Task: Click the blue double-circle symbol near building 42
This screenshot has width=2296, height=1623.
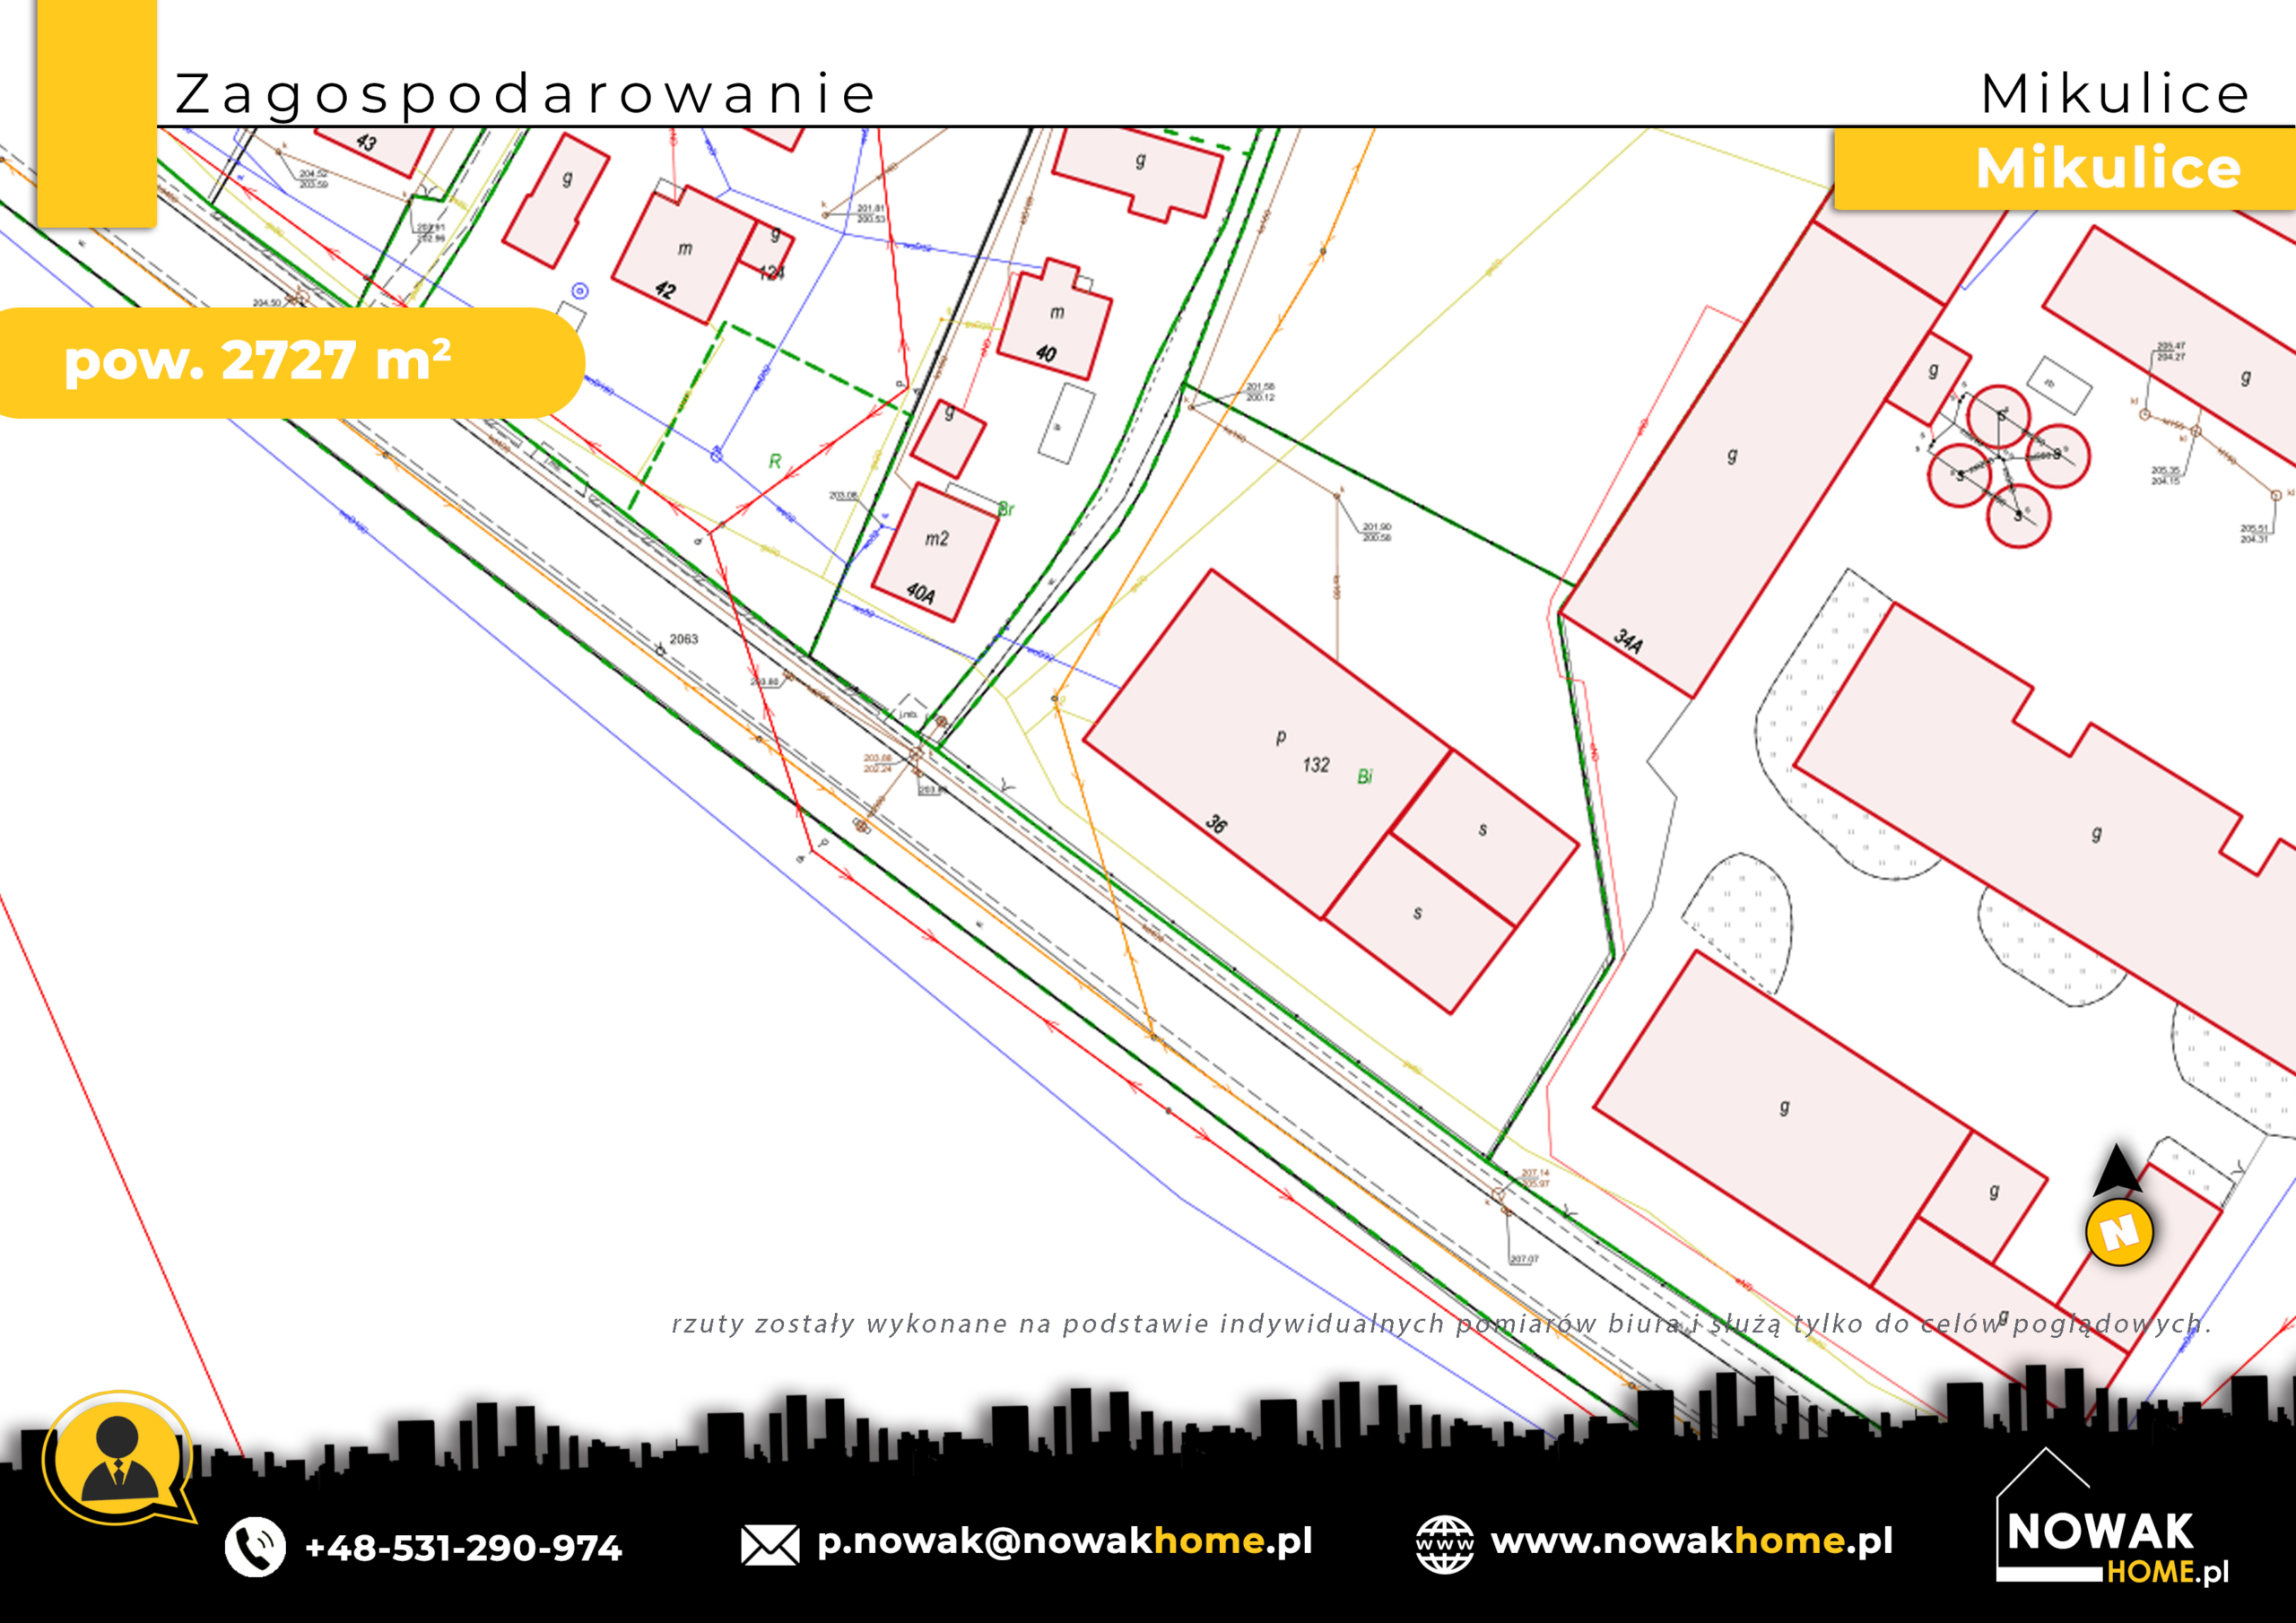Action: 580,291
